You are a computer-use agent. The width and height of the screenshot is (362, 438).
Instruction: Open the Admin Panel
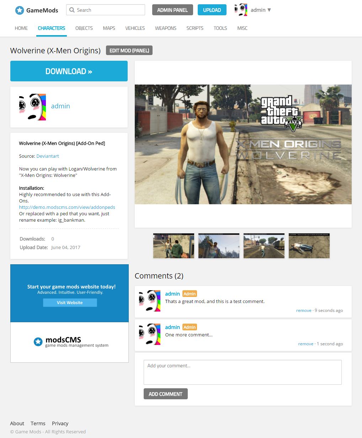pos(172,10)
